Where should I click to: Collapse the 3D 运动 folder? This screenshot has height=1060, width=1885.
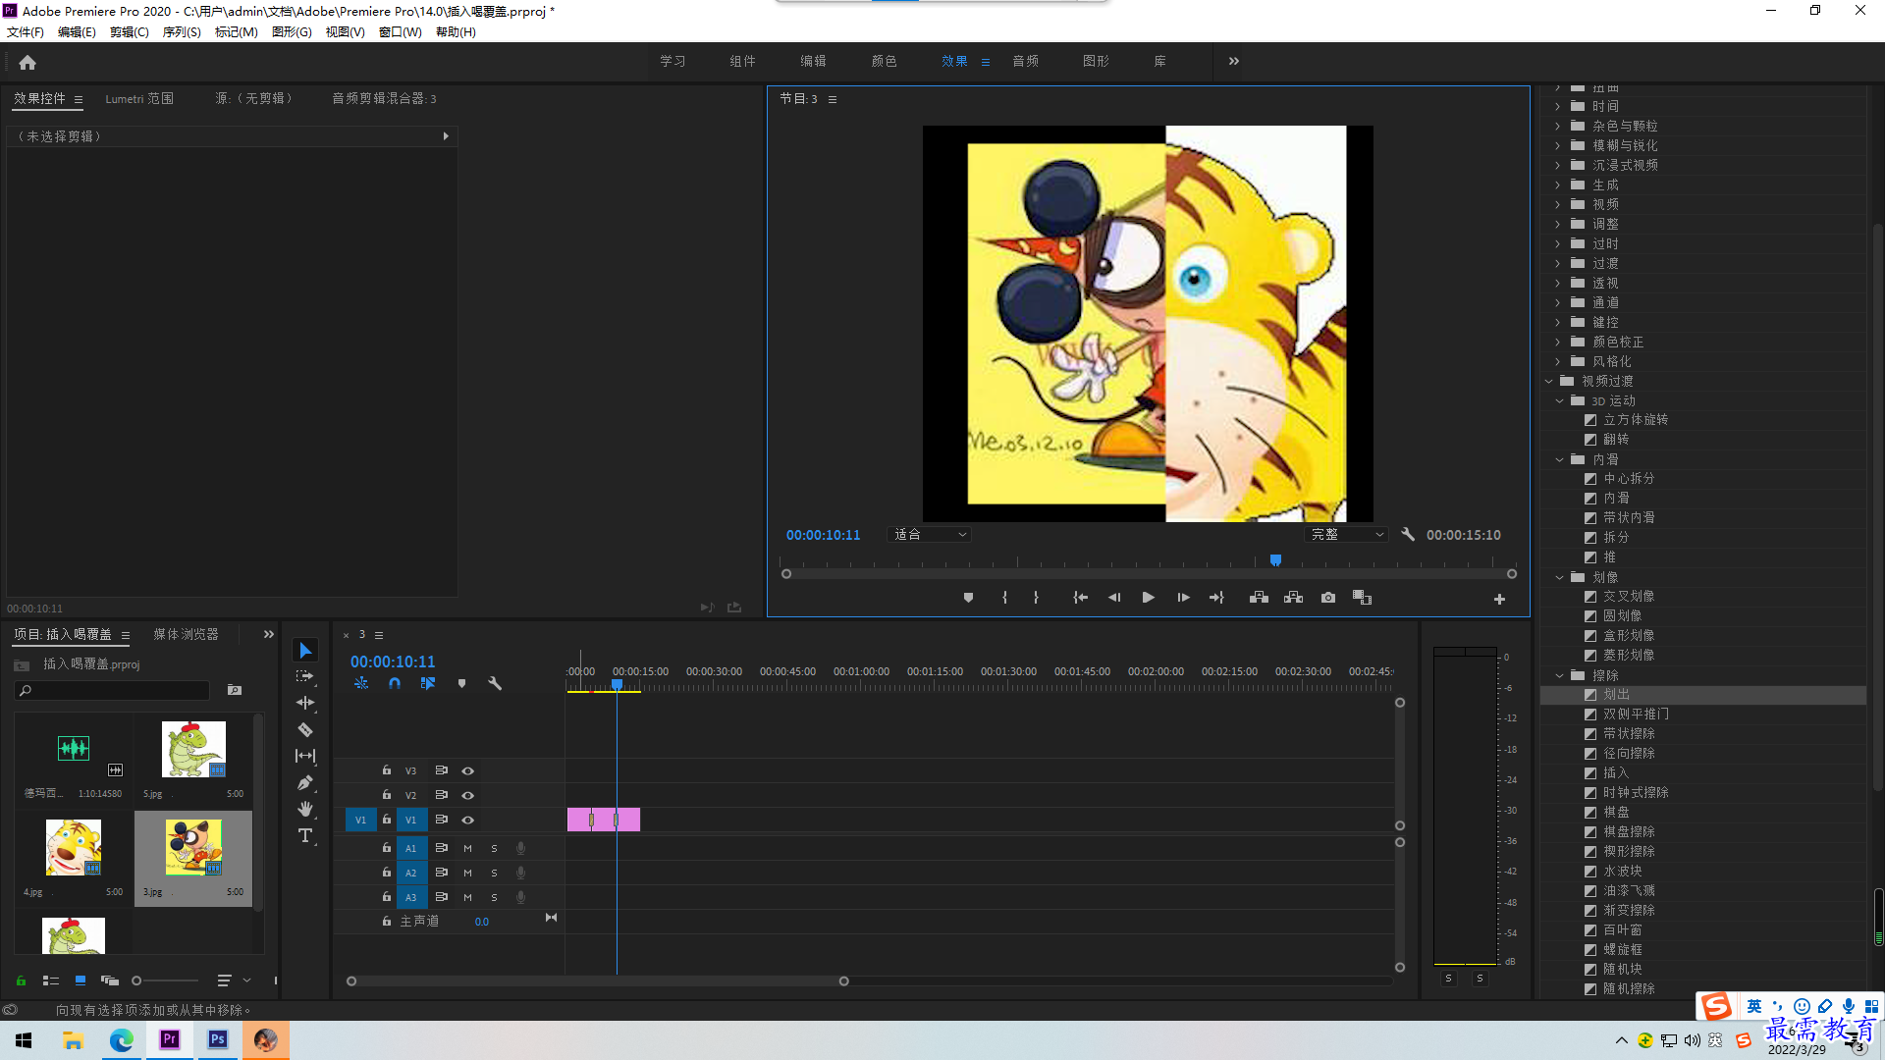pyautogui.click(x=1559, y=400)
